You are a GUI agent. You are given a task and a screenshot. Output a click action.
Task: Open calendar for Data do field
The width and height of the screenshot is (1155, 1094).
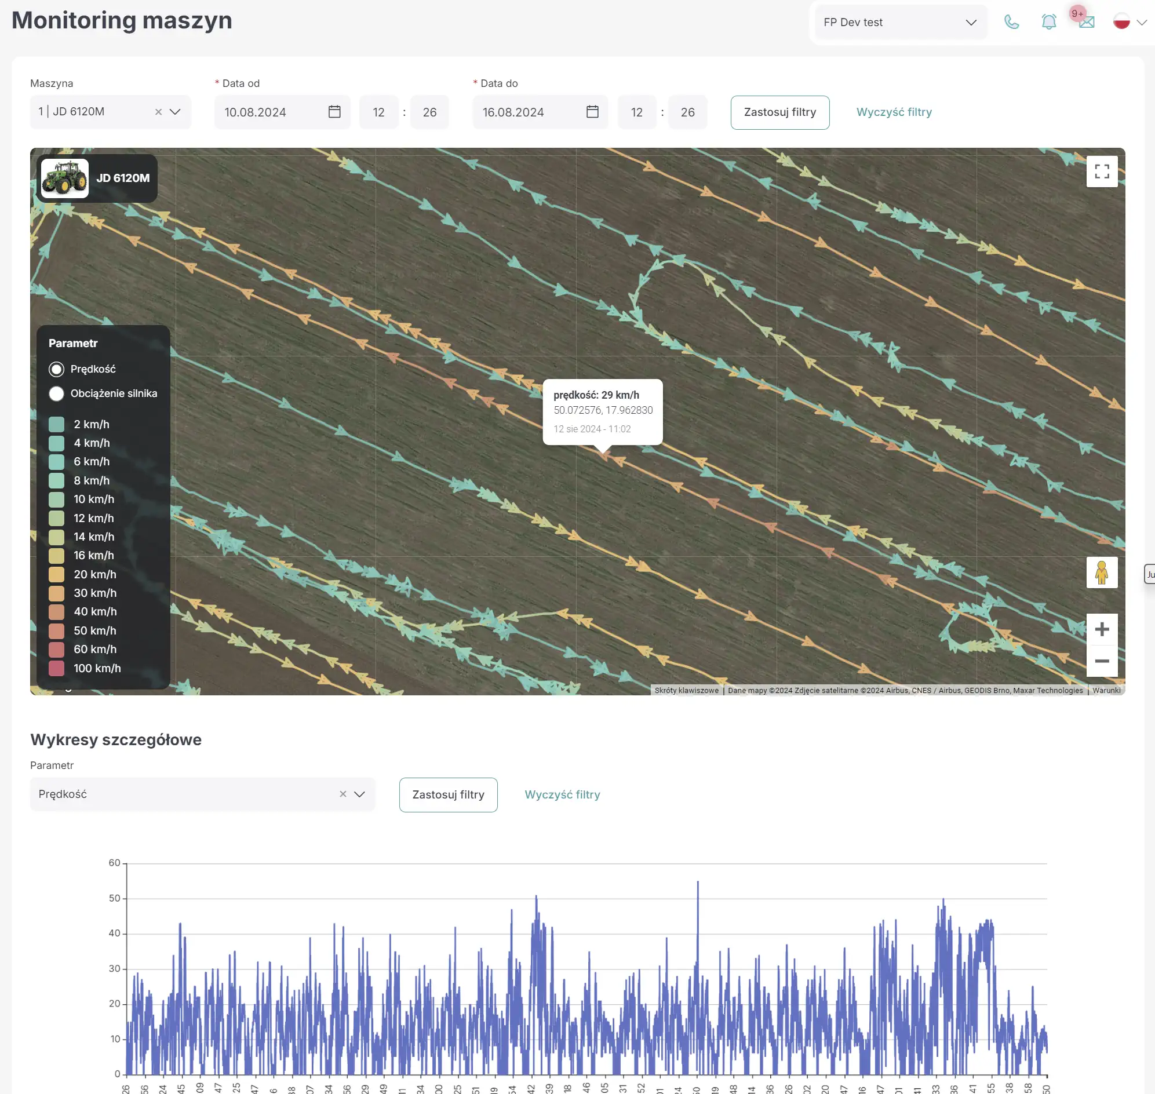tap(592, 112)
